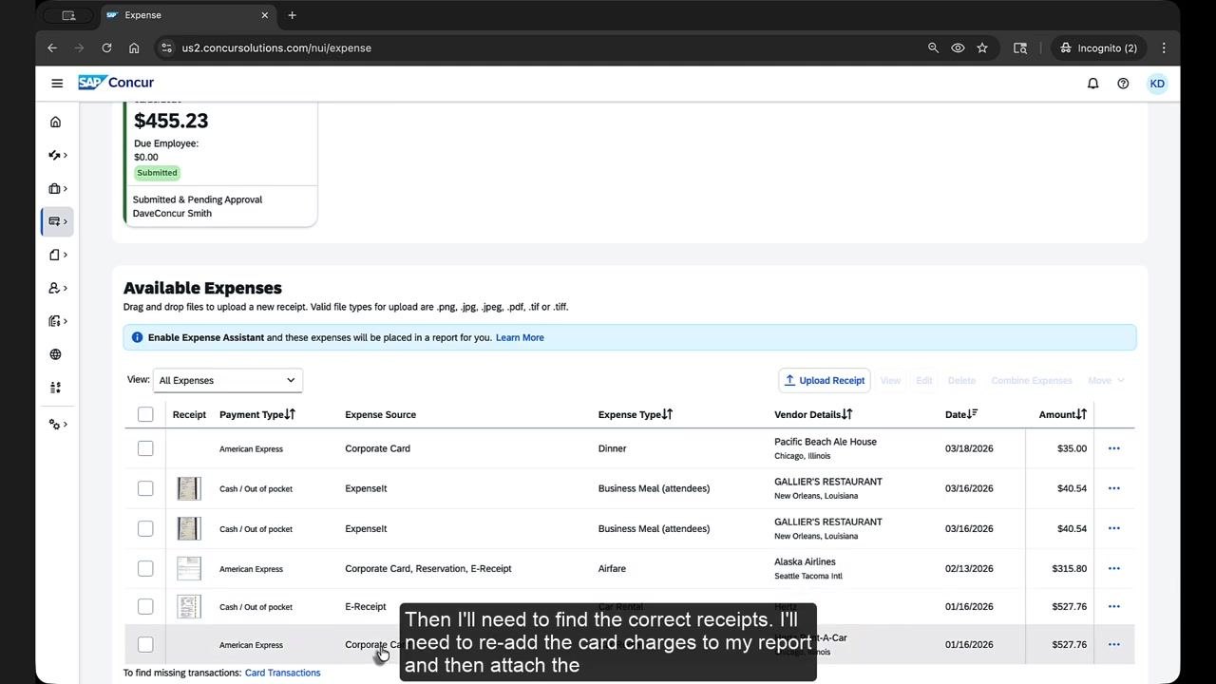Check the Pacific Beach Ale House expense
The height and width of the screenshot is (684, 1216).
(x=145, y=448)
